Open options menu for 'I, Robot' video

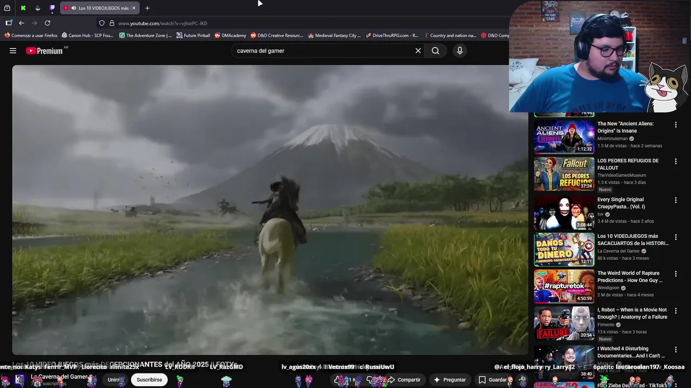[675, 311]
